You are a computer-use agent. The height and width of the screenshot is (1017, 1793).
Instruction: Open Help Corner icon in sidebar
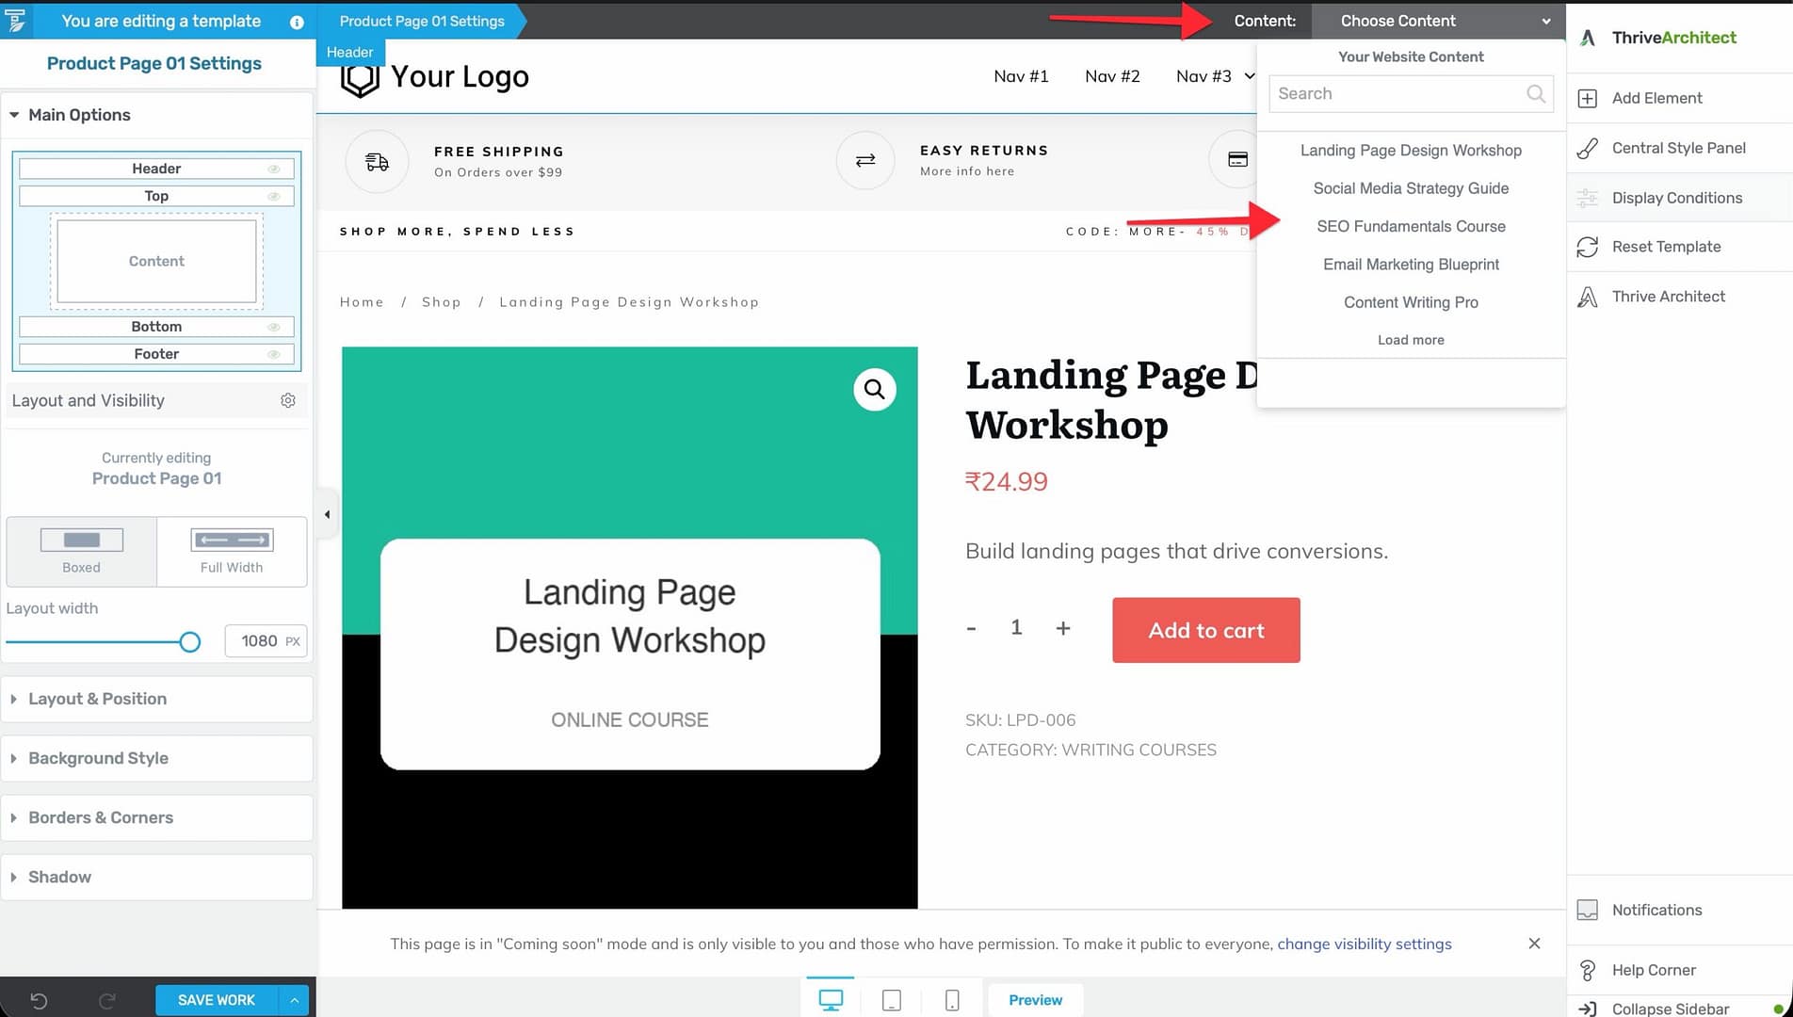pyautogui.click(x=1587, y=970)
